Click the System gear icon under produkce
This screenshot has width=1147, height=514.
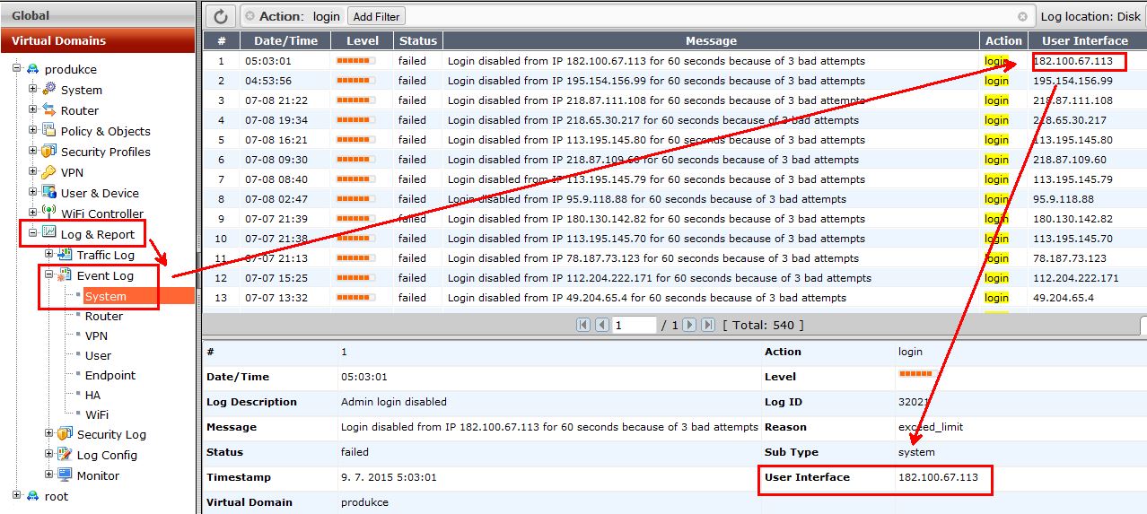pyautogui.click(x=49, y=89)
